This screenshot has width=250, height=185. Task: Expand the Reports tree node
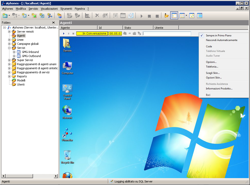coord(9,76)
